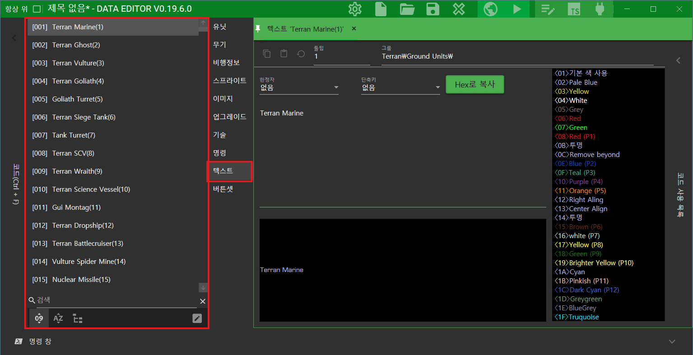This screenshot has width=693, height=355.
Task: Click the save floppy disk icon
Action: 433,9
